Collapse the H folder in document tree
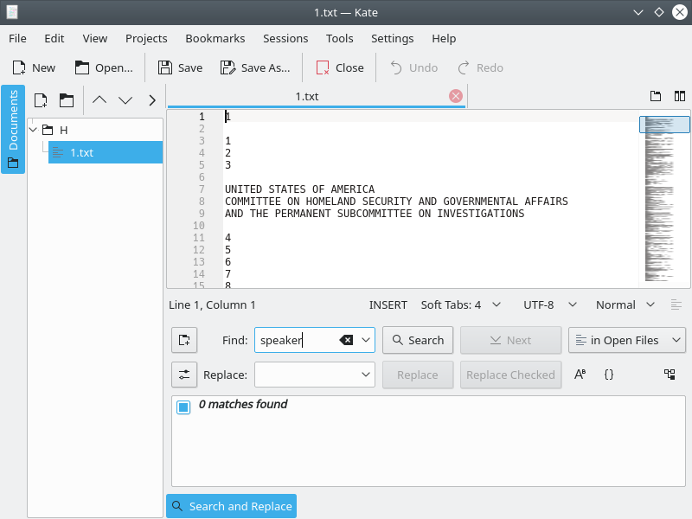This screenshot has width=692, height=519. point(33,130)
